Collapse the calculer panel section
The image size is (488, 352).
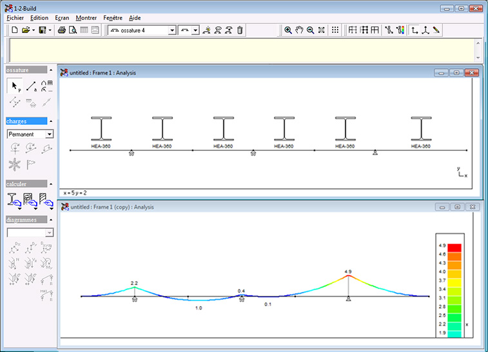pyautogui.click(x=51, y=184)
